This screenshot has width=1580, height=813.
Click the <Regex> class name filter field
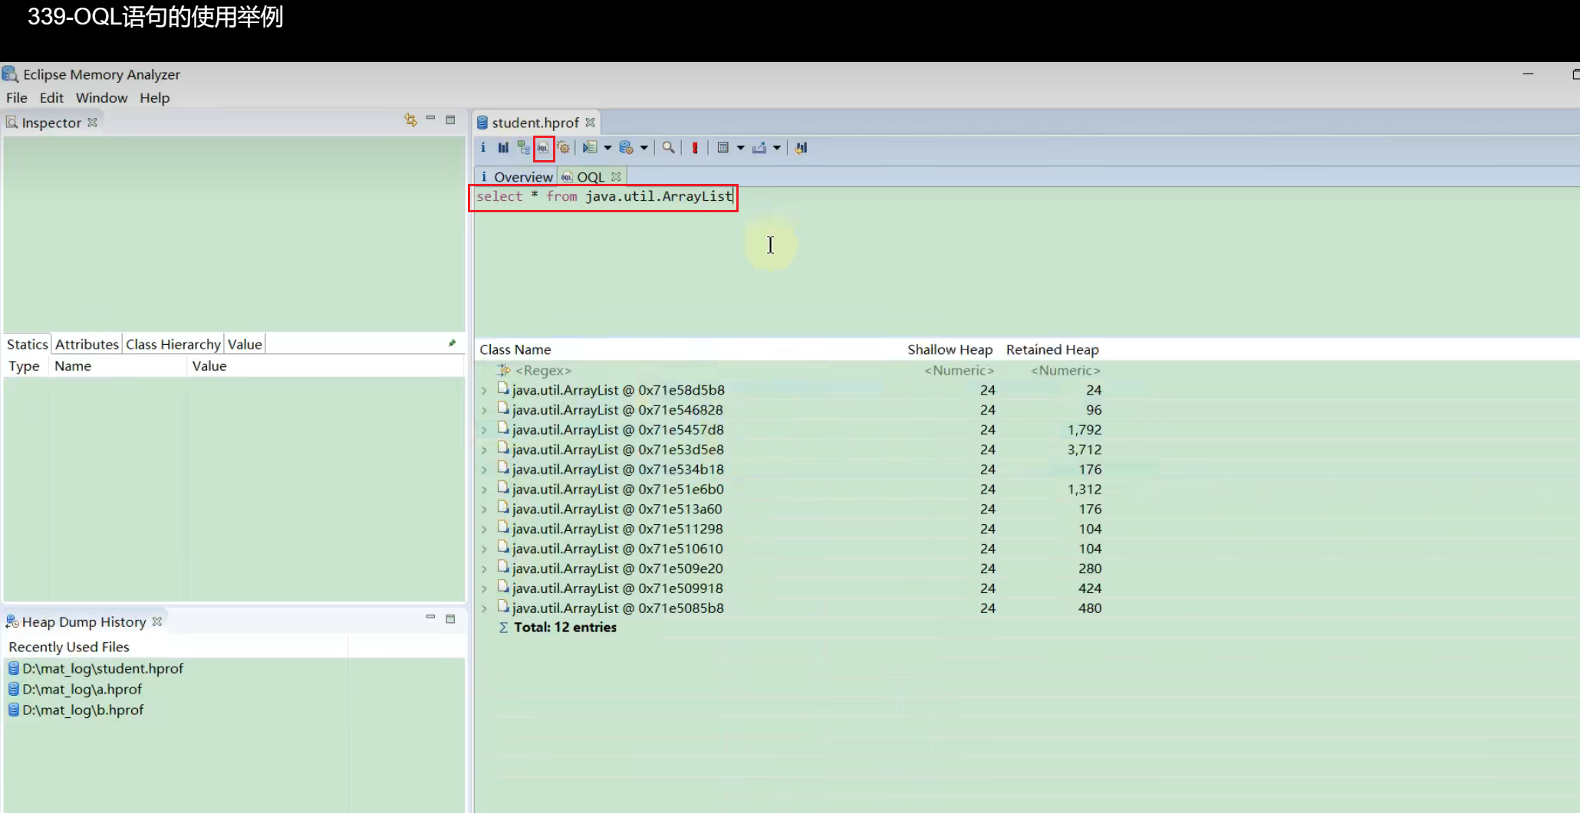click(x=543, y=370)
